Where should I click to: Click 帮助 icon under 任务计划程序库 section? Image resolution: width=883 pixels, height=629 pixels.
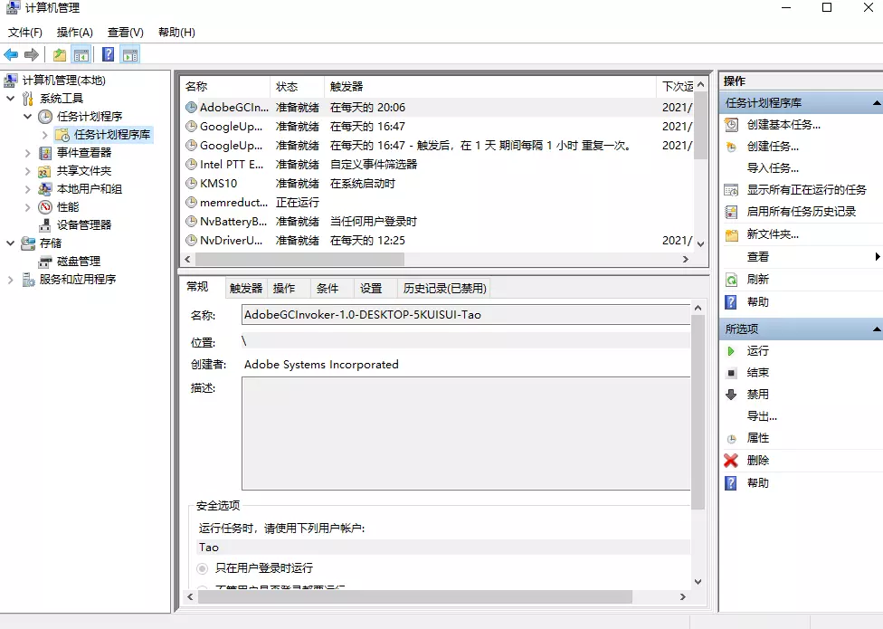(x=731, y=302)
